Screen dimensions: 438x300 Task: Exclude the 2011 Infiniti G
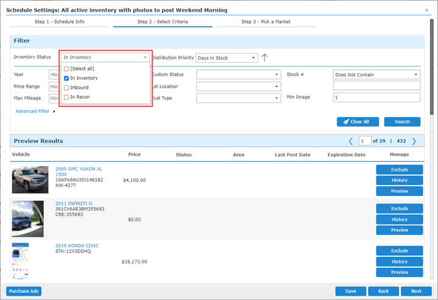(400, 209)
